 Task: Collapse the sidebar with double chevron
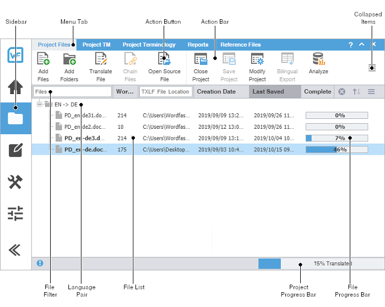coord(15,250)
